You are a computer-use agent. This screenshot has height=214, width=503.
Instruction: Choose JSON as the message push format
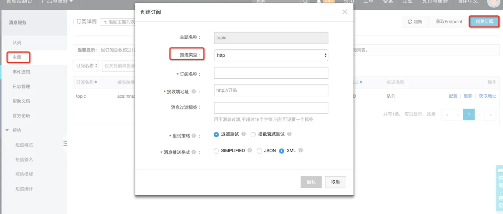pos(259,150)
